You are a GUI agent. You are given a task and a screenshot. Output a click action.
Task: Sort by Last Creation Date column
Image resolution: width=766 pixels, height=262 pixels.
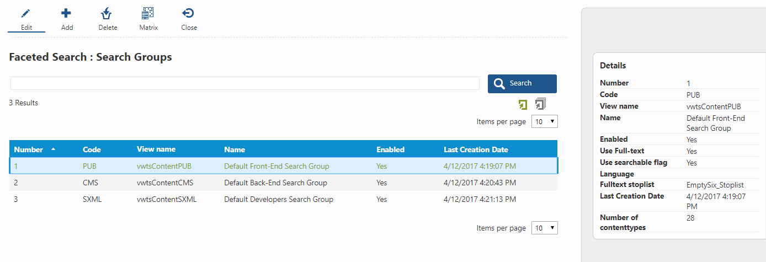pyautogui.click(x=476, y=149)
